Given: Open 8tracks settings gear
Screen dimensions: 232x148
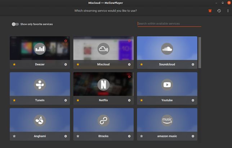Looking at the screenshot, I should pos(129,136).
